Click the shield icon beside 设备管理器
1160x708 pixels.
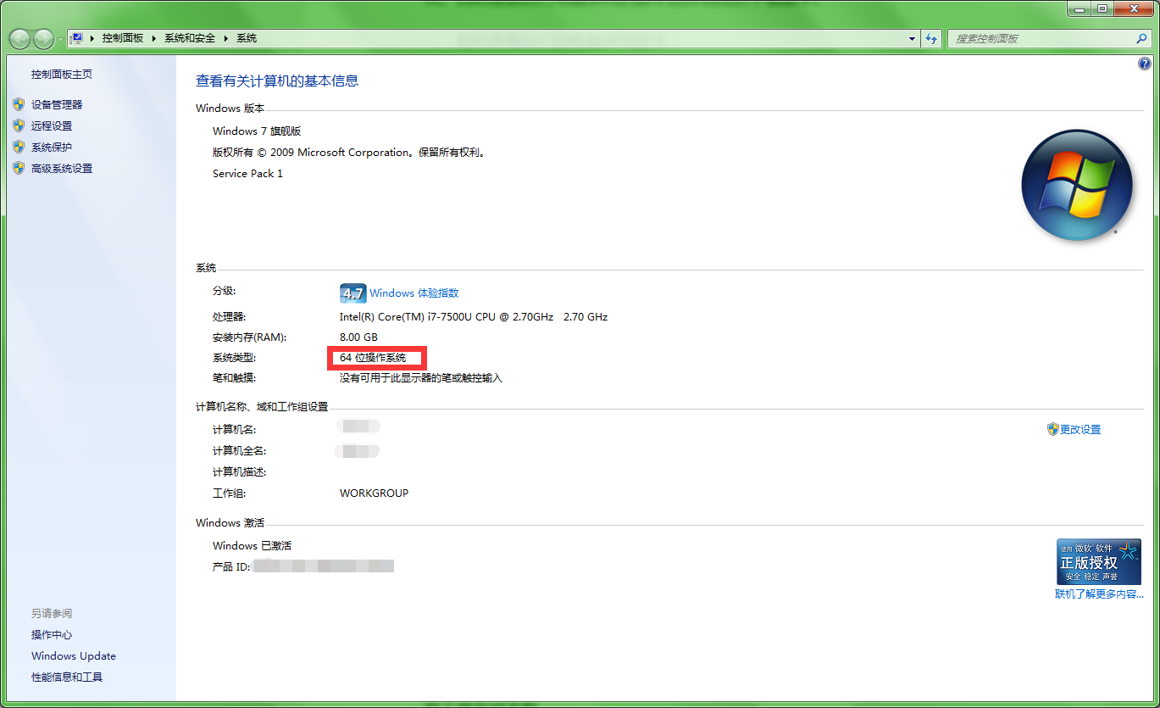(x=19, y=104)
